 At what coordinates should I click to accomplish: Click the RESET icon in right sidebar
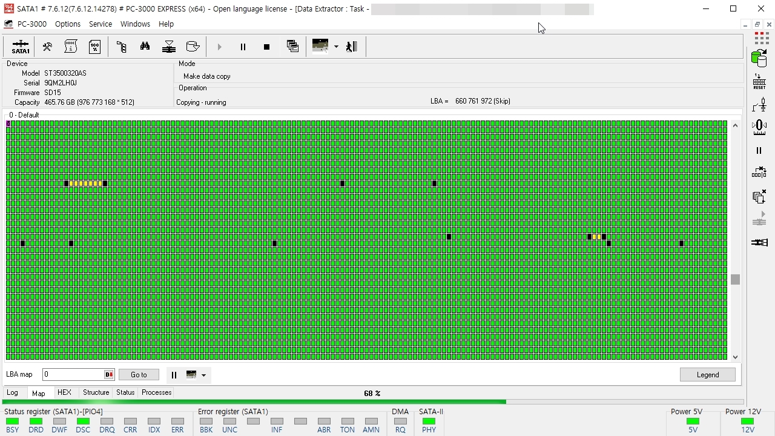point(759,82)
